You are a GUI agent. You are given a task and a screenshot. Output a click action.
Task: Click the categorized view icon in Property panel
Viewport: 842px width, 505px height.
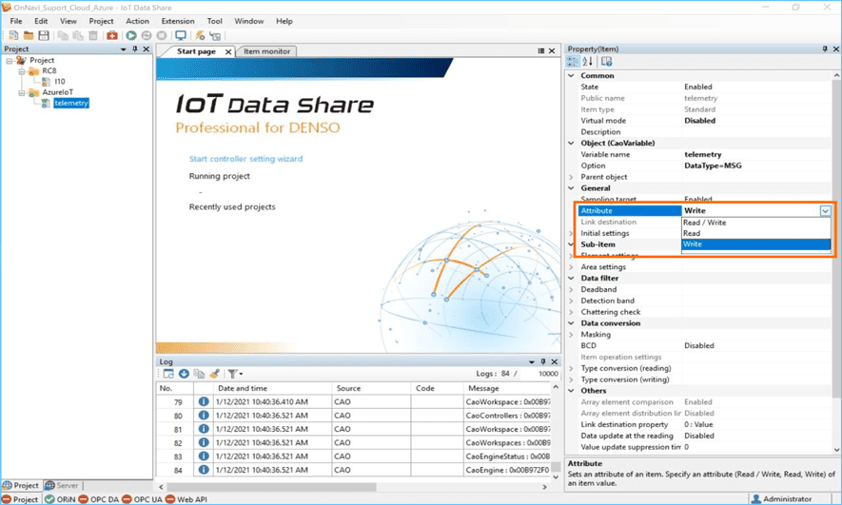coord(573,62)
